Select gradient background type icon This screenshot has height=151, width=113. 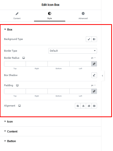(x=94, y=39)
